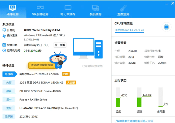Open the 硬件检测 monitor icon tab
The width and height of the screenshot is (175, 123).
12,8
